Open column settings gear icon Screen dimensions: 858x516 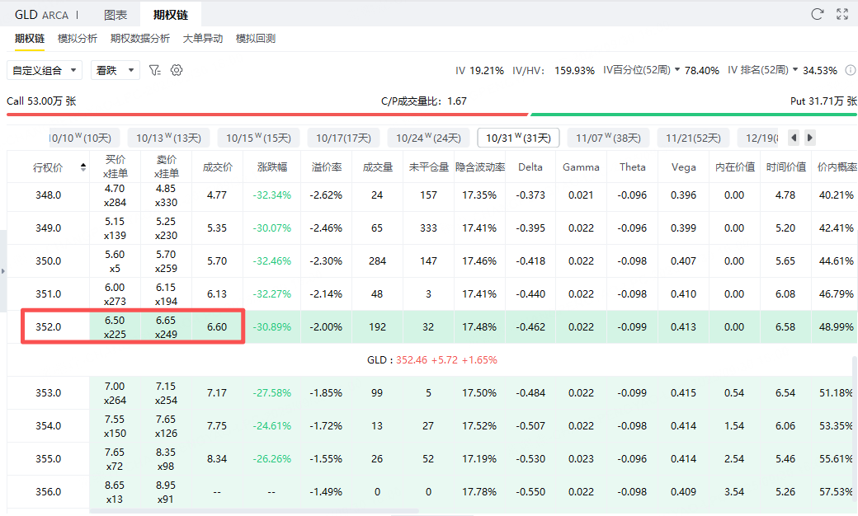pyautogui.click(x=177, y=70)
